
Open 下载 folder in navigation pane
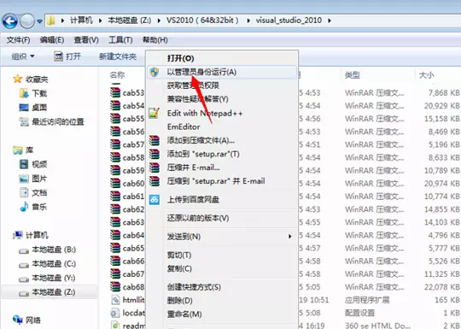39,93
